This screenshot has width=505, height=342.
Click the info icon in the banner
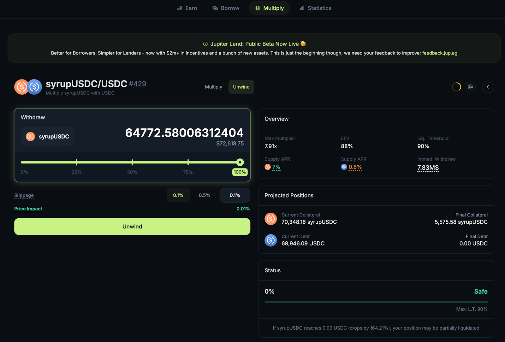coord(205,44)
